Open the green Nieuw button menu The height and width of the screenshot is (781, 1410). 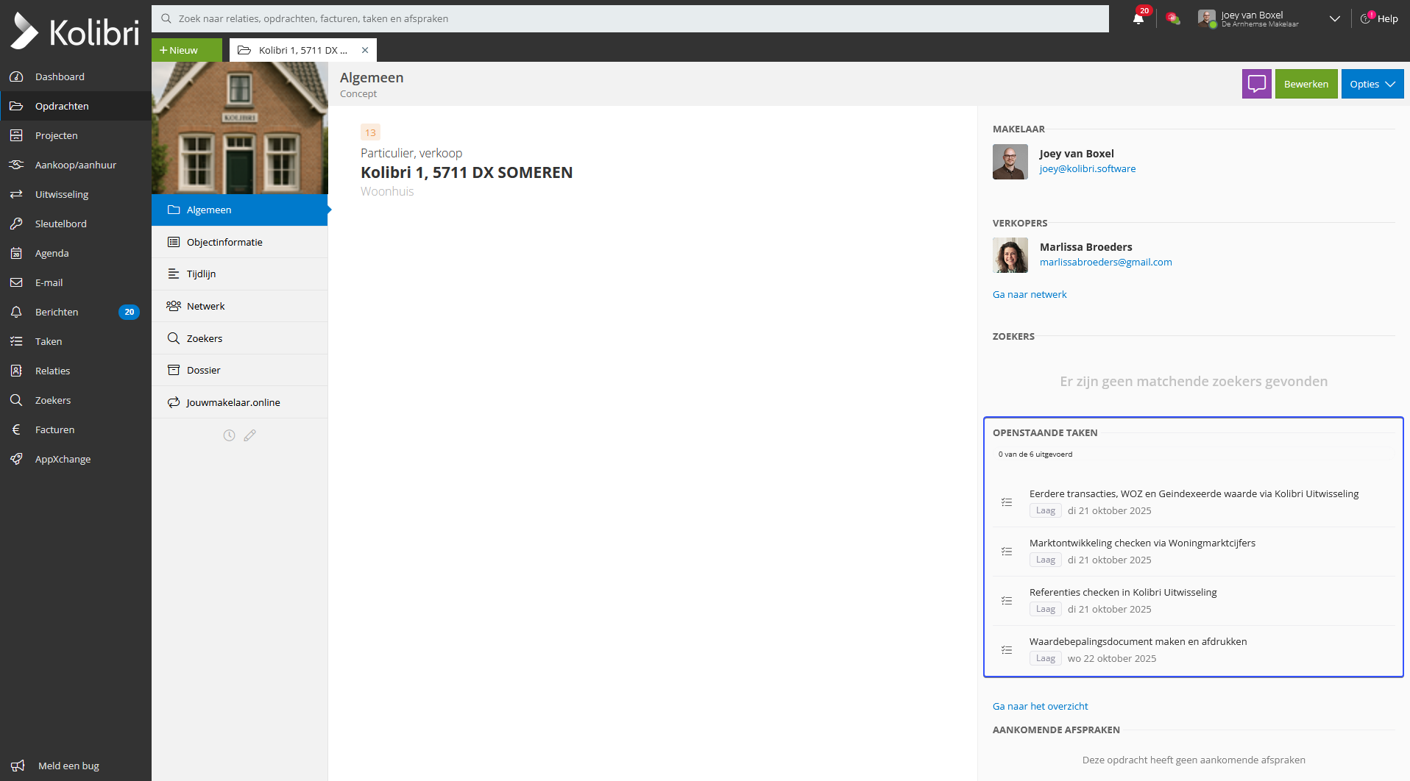pos(186,50)
